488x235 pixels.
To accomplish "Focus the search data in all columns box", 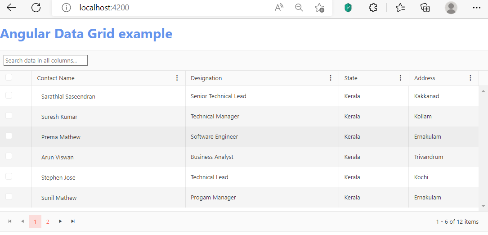I will (45, 60).
